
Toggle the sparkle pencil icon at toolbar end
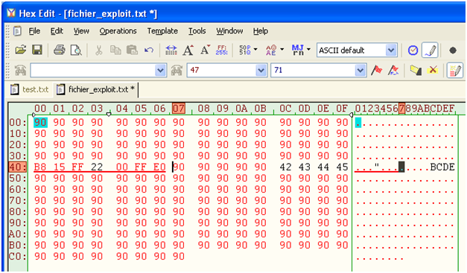tap(455, 71)
